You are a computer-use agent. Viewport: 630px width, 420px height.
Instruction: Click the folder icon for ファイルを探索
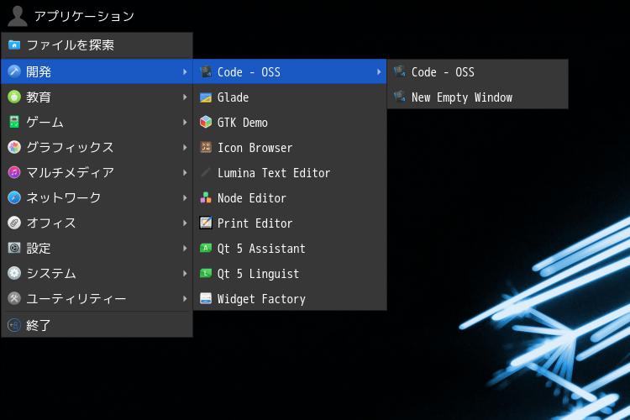[x=14, y=45]
